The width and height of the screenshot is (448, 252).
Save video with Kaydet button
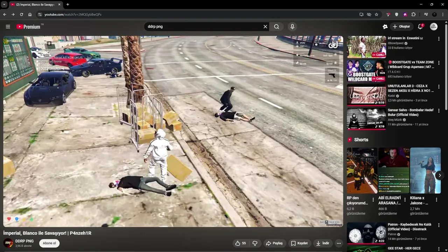pyautogui.click(x=299, y=243)
